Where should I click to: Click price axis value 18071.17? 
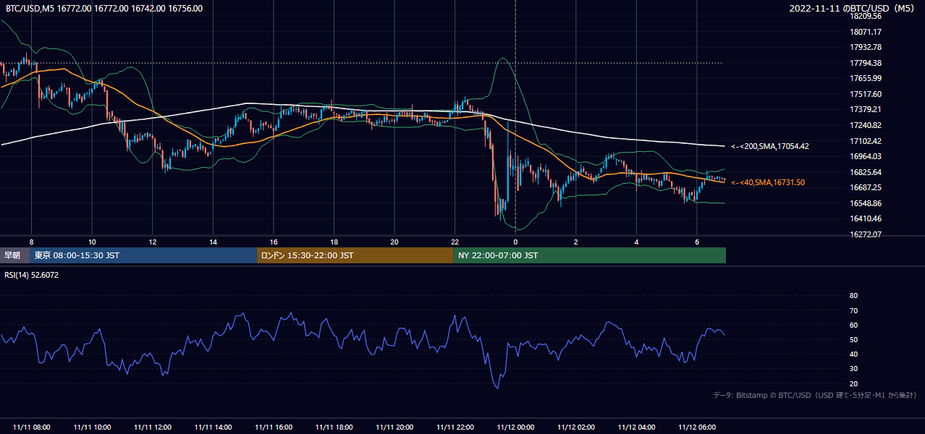tap(866, 32)
